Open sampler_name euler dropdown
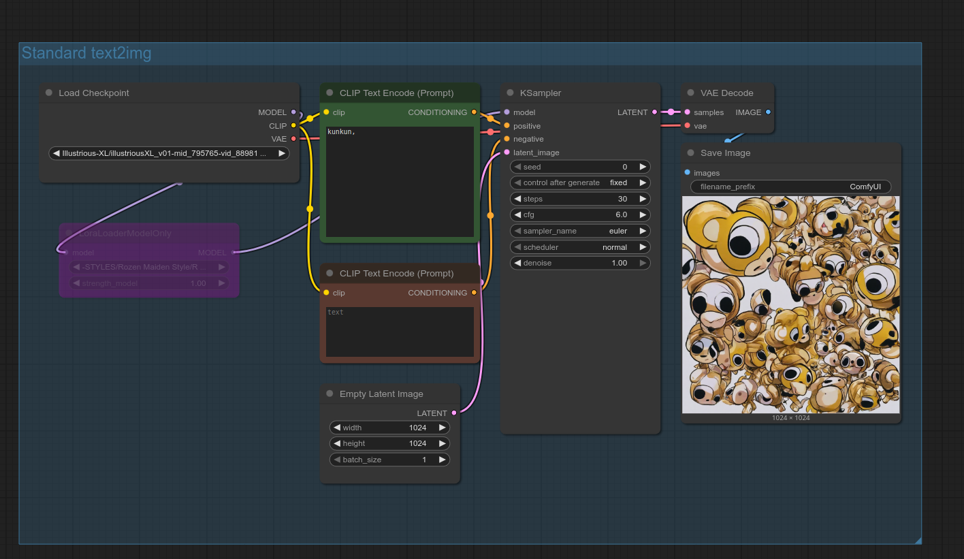 [x=580, y=231]
